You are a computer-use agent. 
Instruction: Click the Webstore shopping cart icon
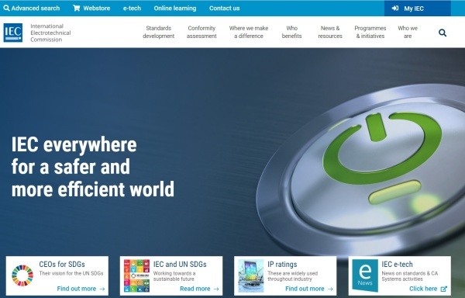[x=77, y=8]
